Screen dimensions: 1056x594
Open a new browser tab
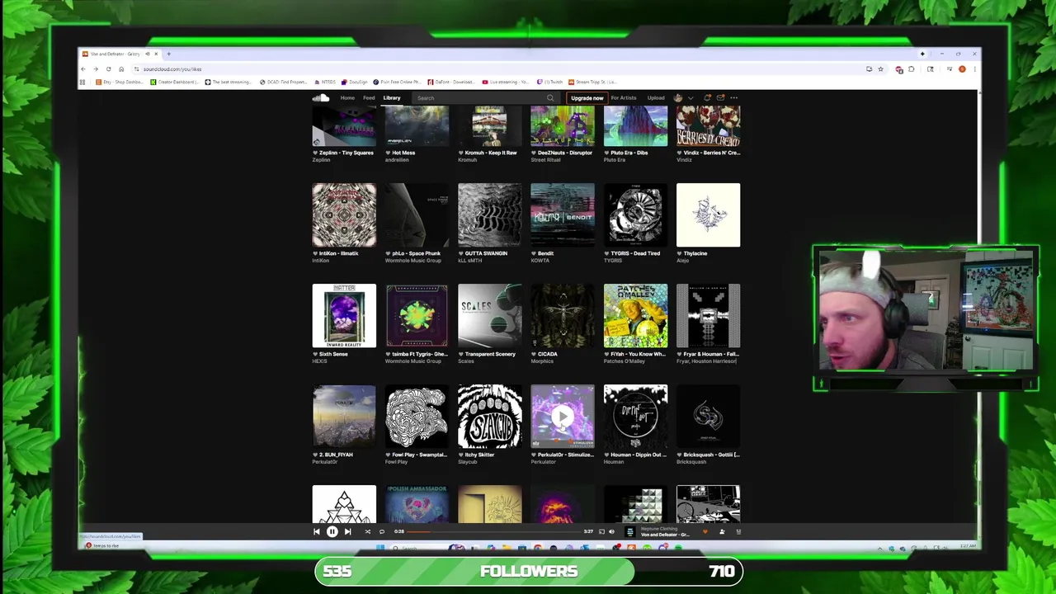pos(168,54)
